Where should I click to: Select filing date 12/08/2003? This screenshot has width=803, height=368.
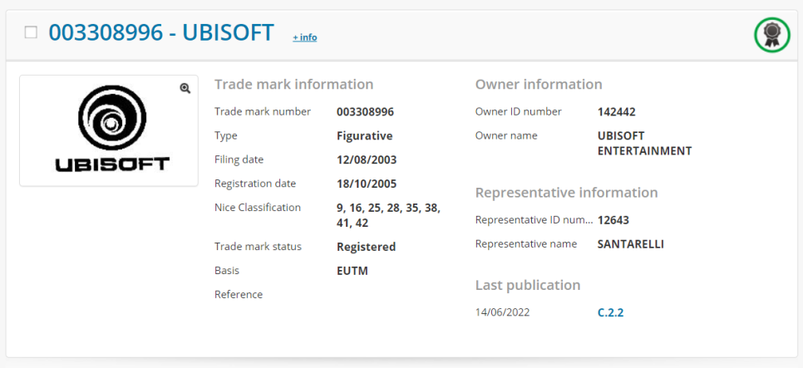(367, 160)
